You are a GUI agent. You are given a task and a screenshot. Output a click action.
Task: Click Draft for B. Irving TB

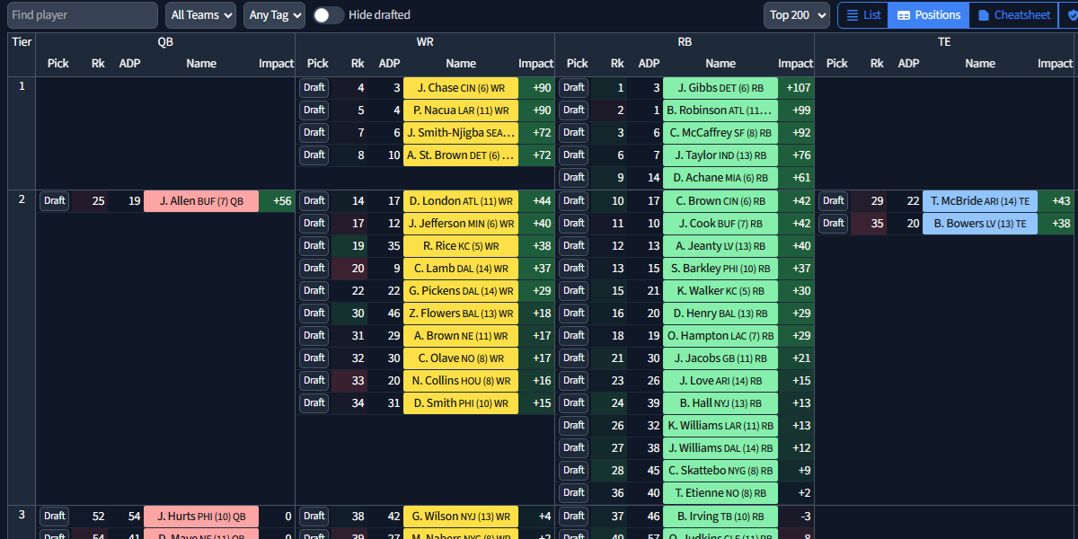click(574, 517)
